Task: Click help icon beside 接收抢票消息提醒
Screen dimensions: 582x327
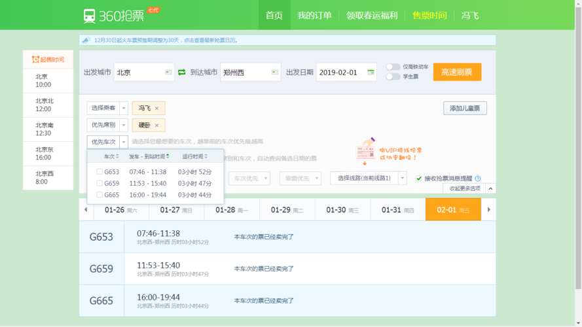Action: click(478, 179)
